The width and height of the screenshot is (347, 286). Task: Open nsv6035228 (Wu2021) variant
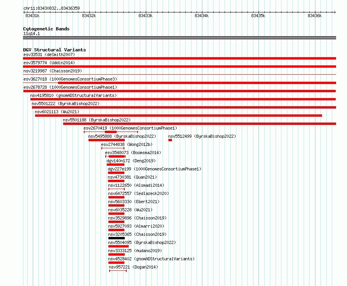pos(130,210)
